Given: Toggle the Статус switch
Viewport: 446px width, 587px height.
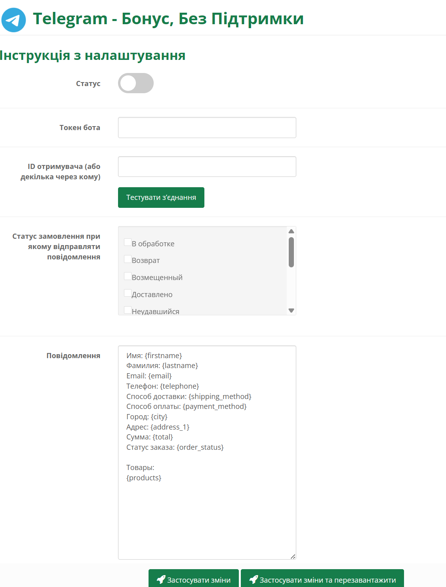Looking at the screenshot, I should (x=136, y=83).
